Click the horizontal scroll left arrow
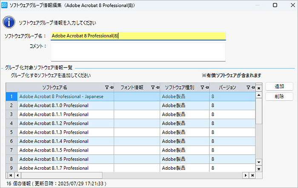298x188 pixels. 18,175
